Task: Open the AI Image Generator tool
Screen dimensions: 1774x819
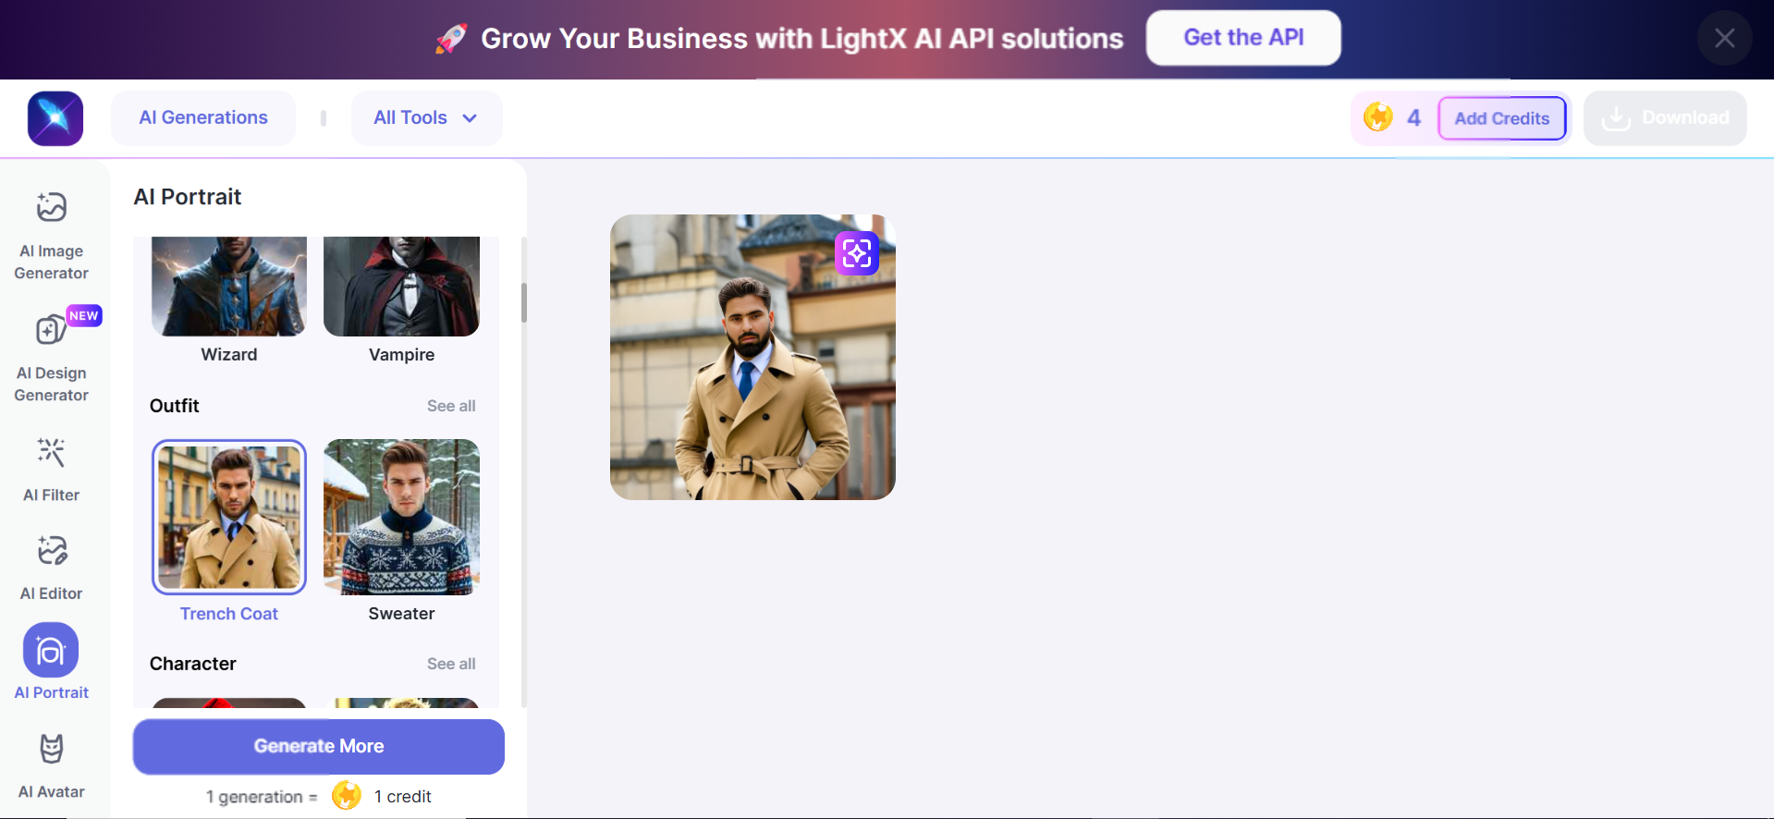Action: click(x=52, y=235)
